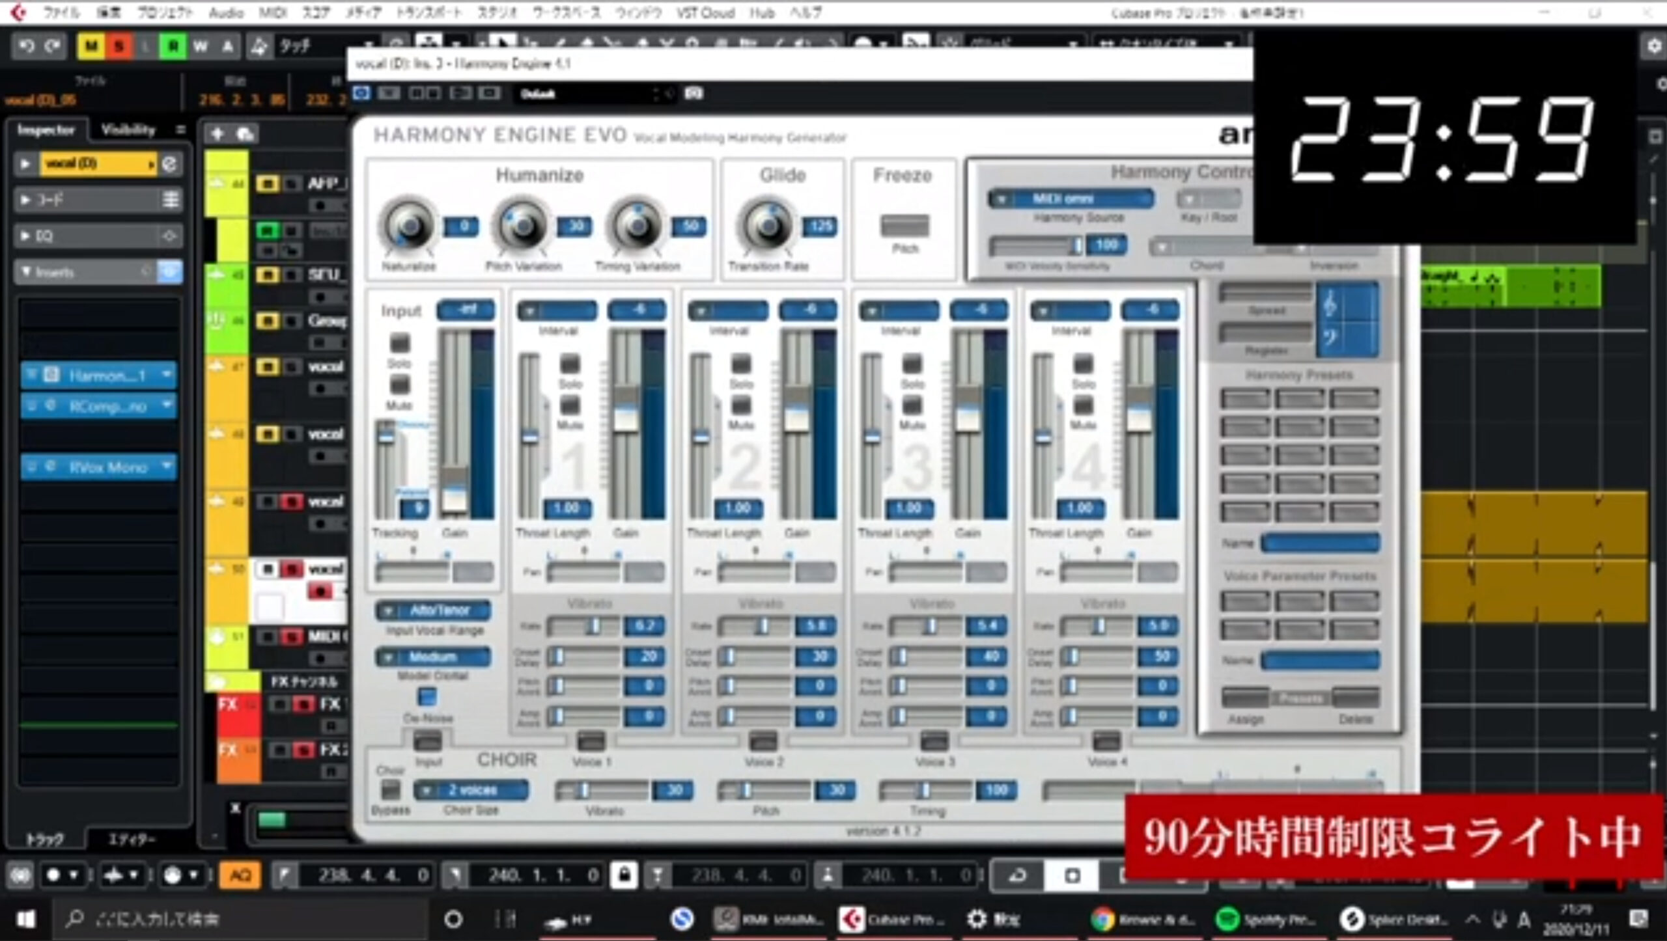Switch to the Inspector tab
1667x941 pixels.
46,130
